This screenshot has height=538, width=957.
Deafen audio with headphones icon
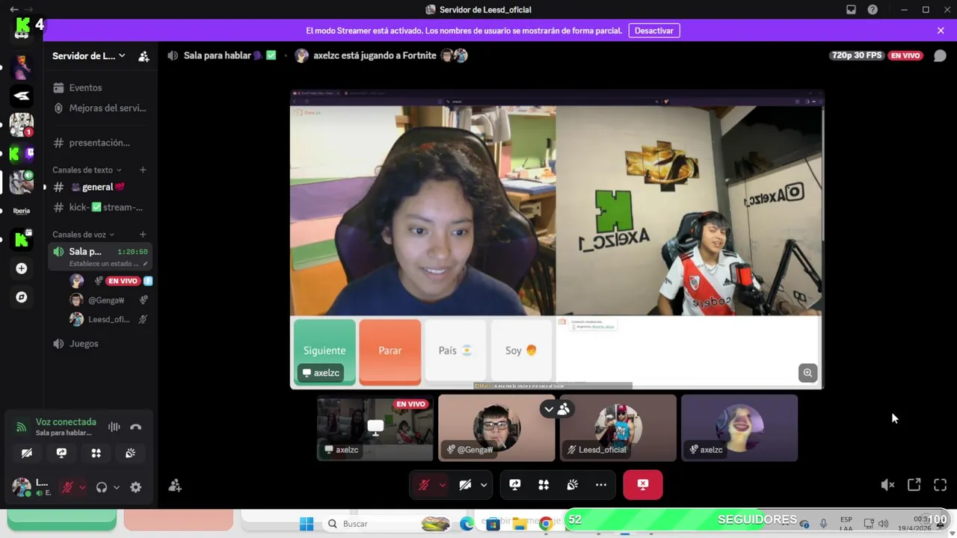tap(102, 487)
